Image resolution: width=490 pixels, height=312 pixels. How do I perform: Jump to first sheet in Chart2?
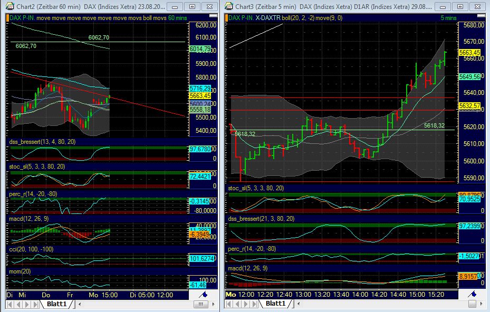pos(11,304)
